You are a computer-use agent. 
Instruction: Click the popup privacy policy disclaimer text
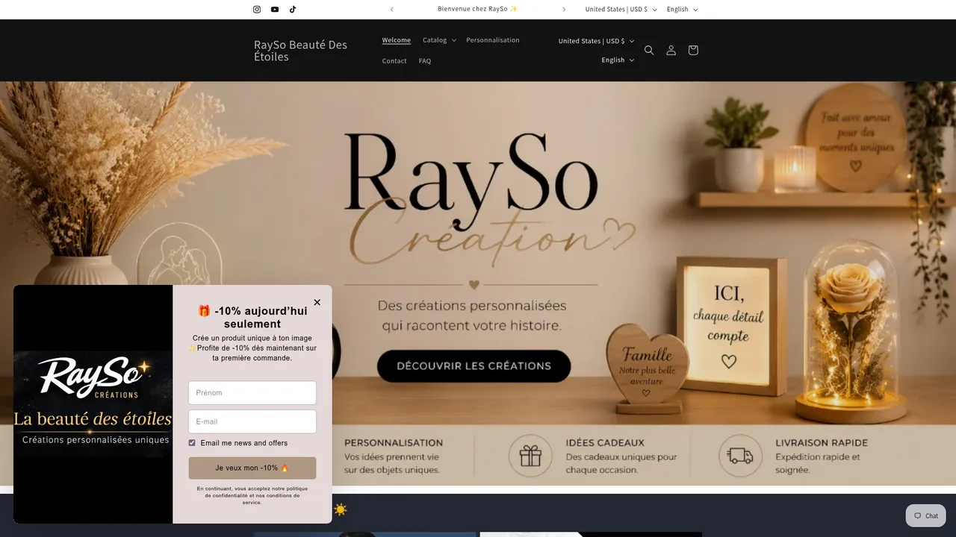252,495
